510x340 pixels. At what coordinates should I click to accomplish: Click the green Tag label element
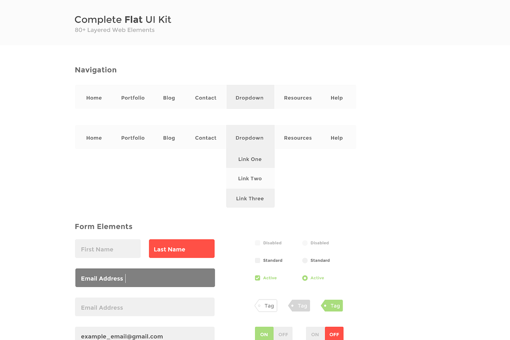tap(332, 306)
